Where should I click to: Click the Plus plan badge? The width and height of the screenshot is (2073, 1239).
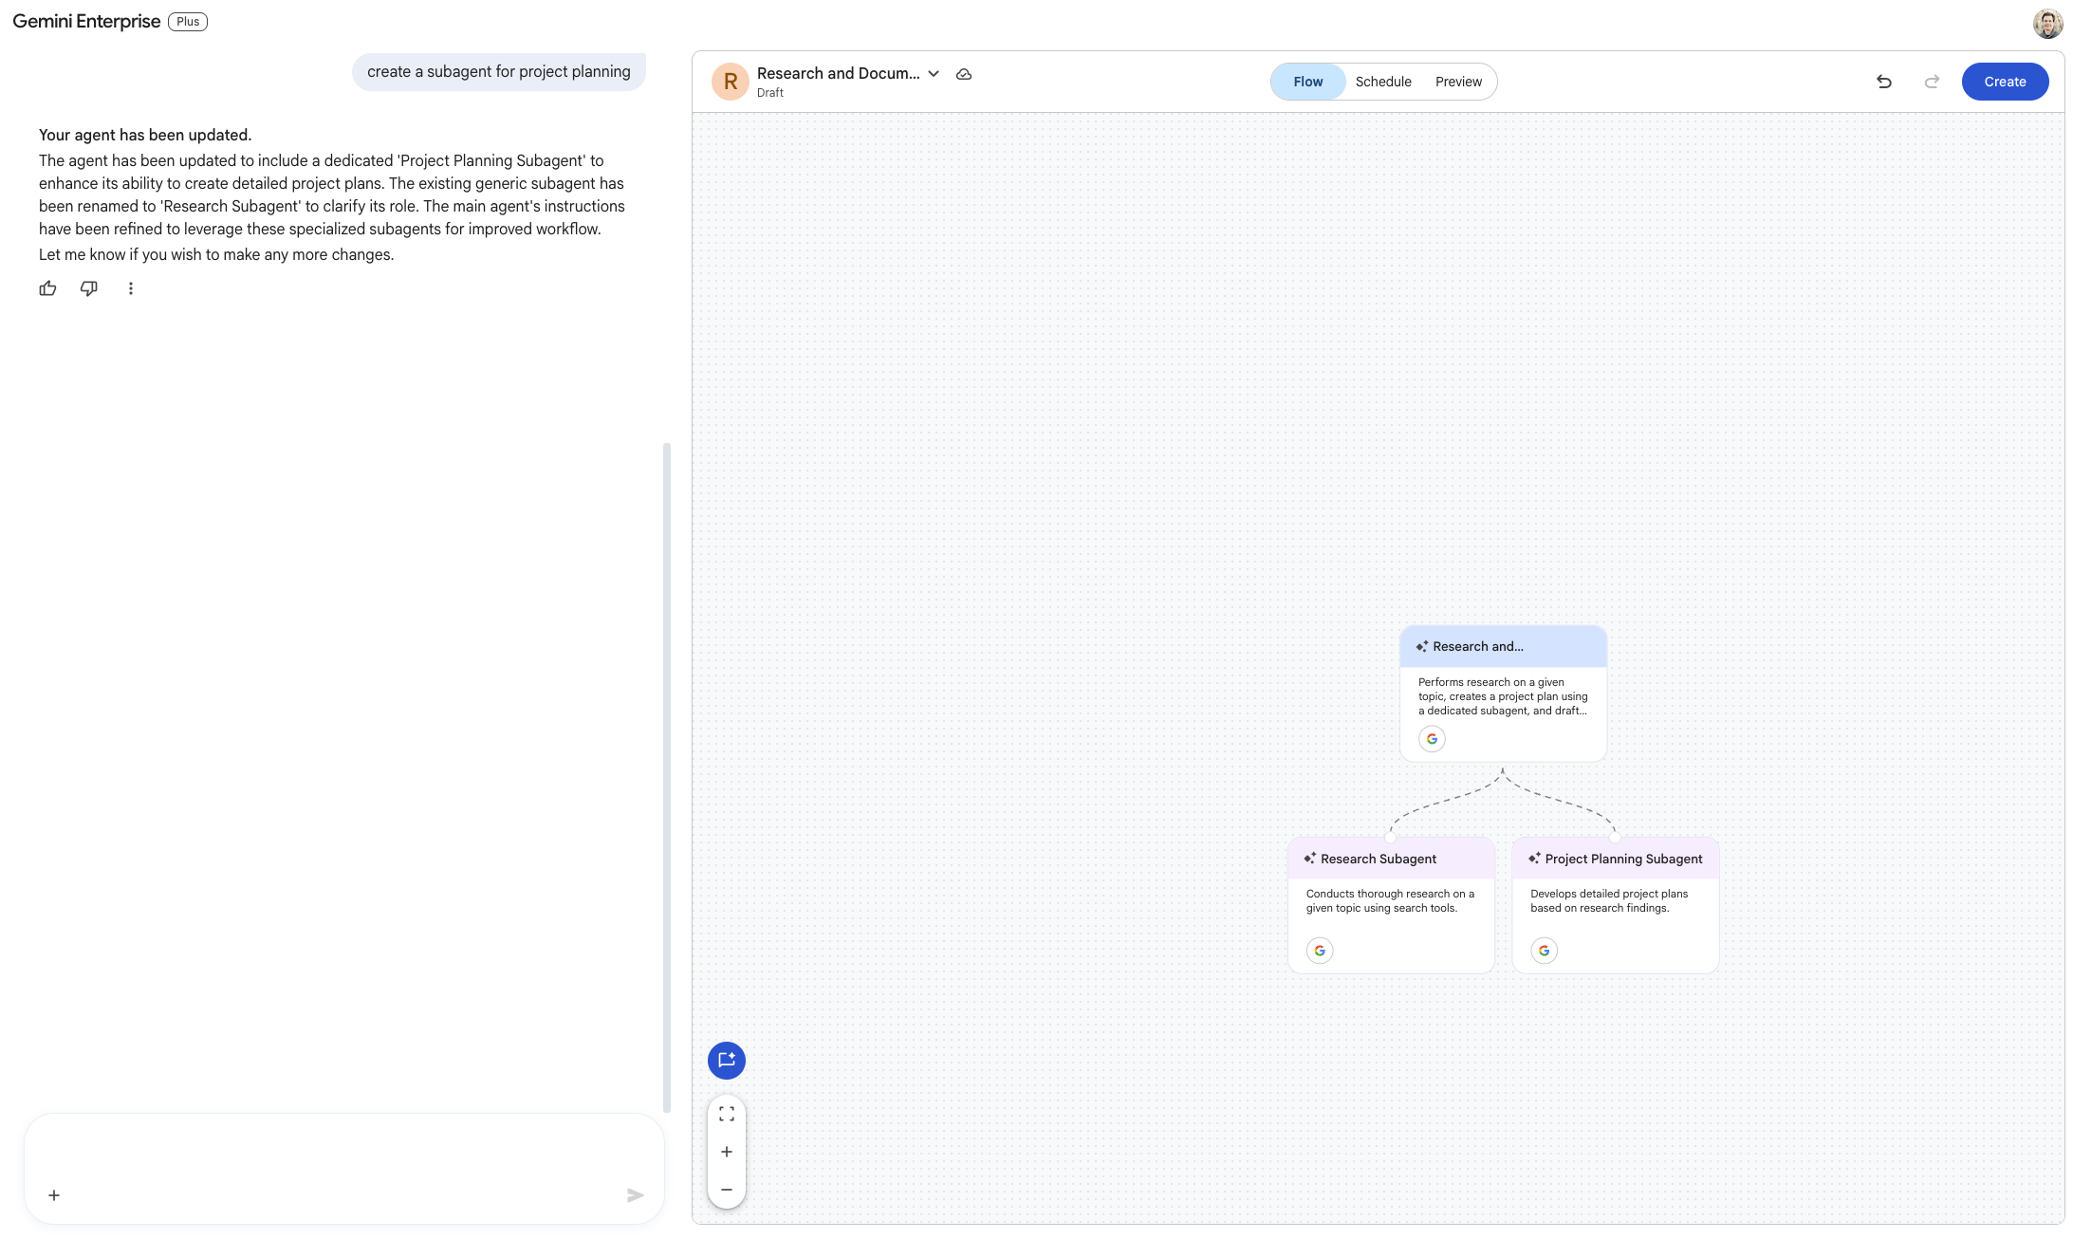(x=188, y=22)
